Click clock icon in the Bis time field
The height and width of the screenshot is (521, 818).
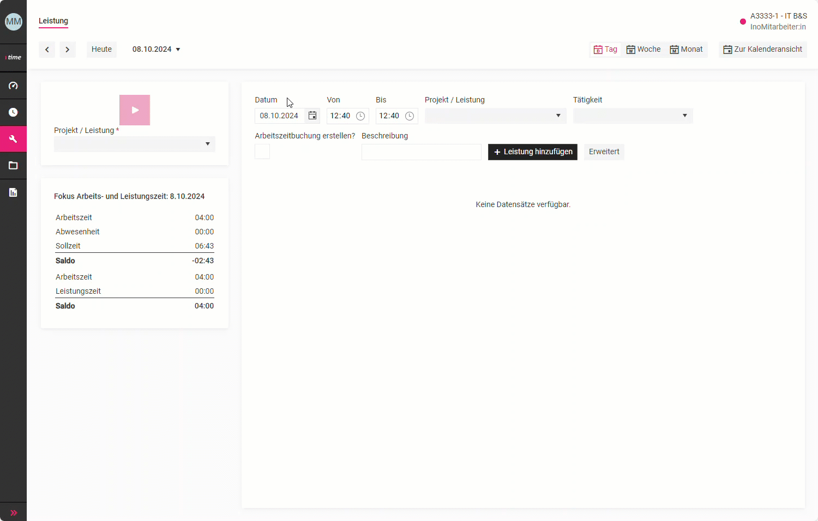(410, 116)
